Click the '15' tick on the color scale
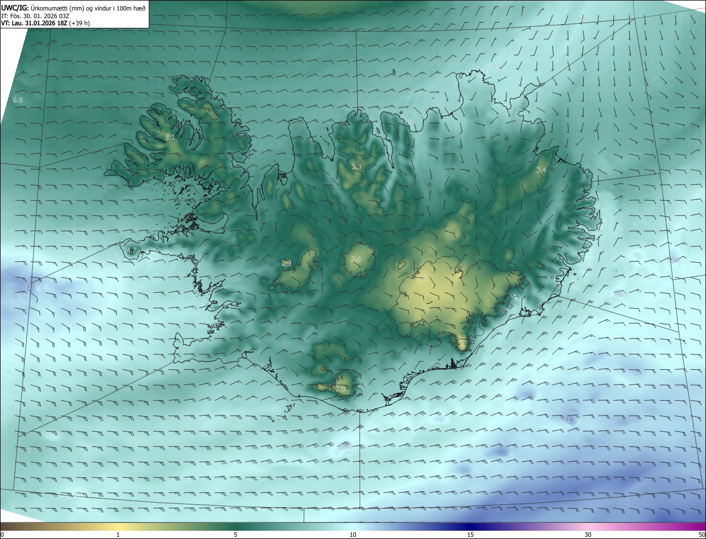 470,535
